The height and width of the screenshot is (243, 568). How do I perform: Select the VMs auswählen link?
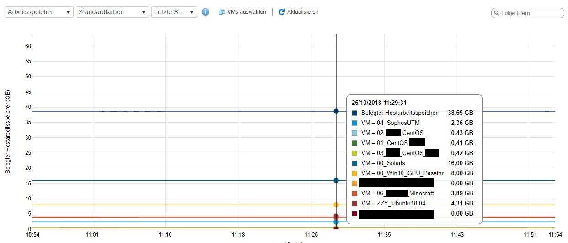tap(246, 12)
